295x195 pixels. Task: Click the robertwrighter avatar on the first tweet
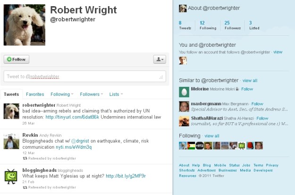(11, 111)
